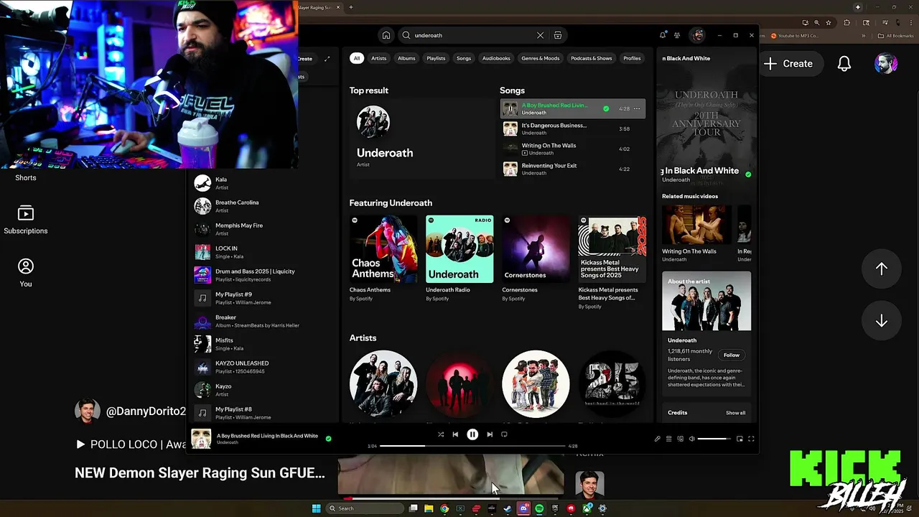919x517 pixels.
Task: Click the YouTube up arrow button
Action: [882, 269]
